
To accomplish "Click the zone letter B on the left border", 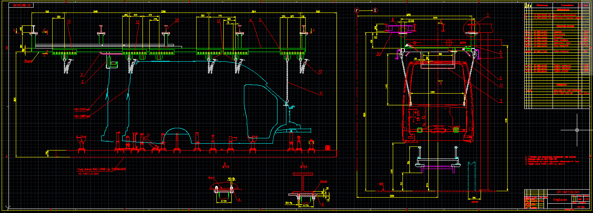I will click(x=6, y=48).
